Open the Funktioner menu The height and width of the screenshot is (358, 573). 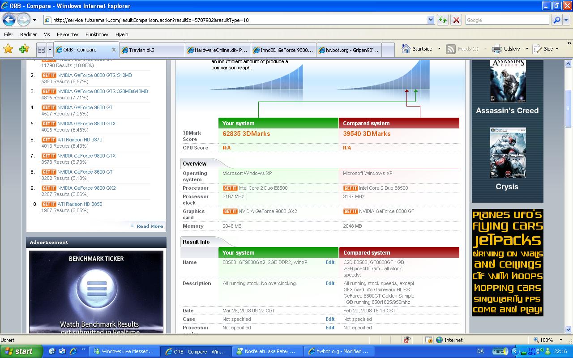[97, 34]
